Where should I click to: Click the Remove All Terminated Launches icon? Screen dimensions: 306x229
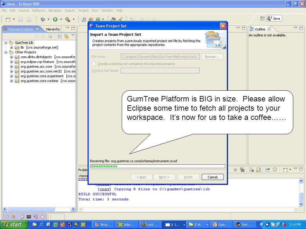pos(242,170)
